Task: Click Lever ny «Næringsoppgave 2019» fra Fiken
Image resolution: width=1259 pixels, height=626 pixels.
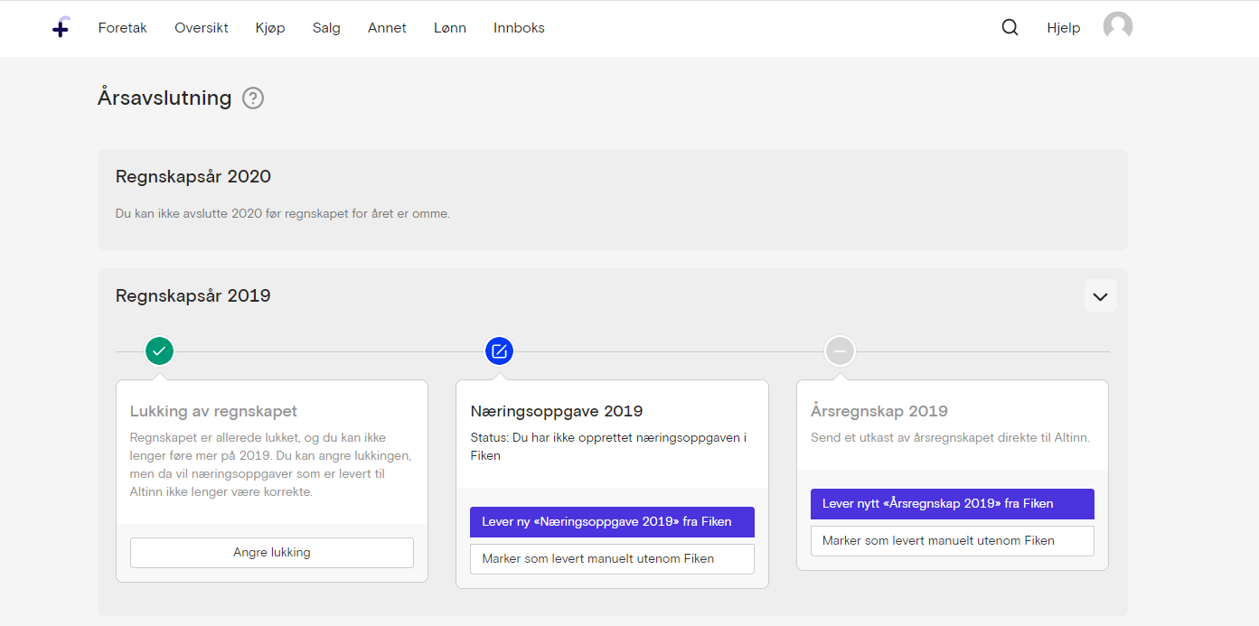Action: [x=612, y=522]
